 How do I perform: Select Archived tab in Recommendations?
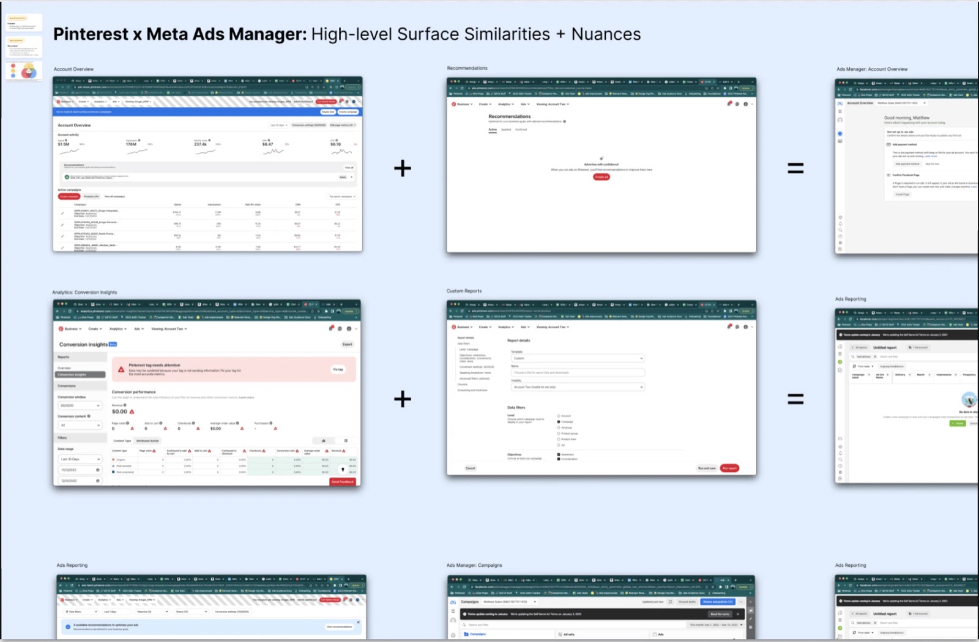pyautogui.click(x=521, y=130)
